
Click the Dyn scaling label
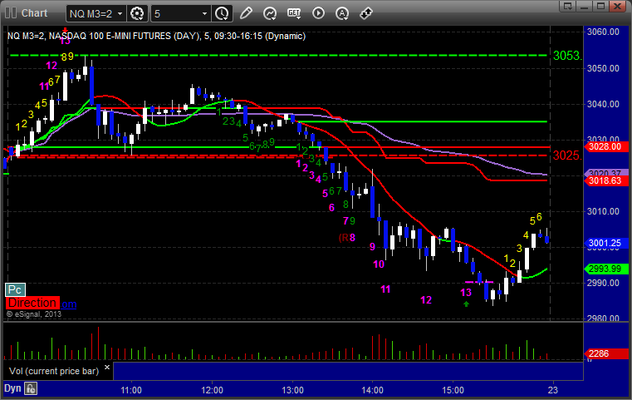click(x=12, y=388)
